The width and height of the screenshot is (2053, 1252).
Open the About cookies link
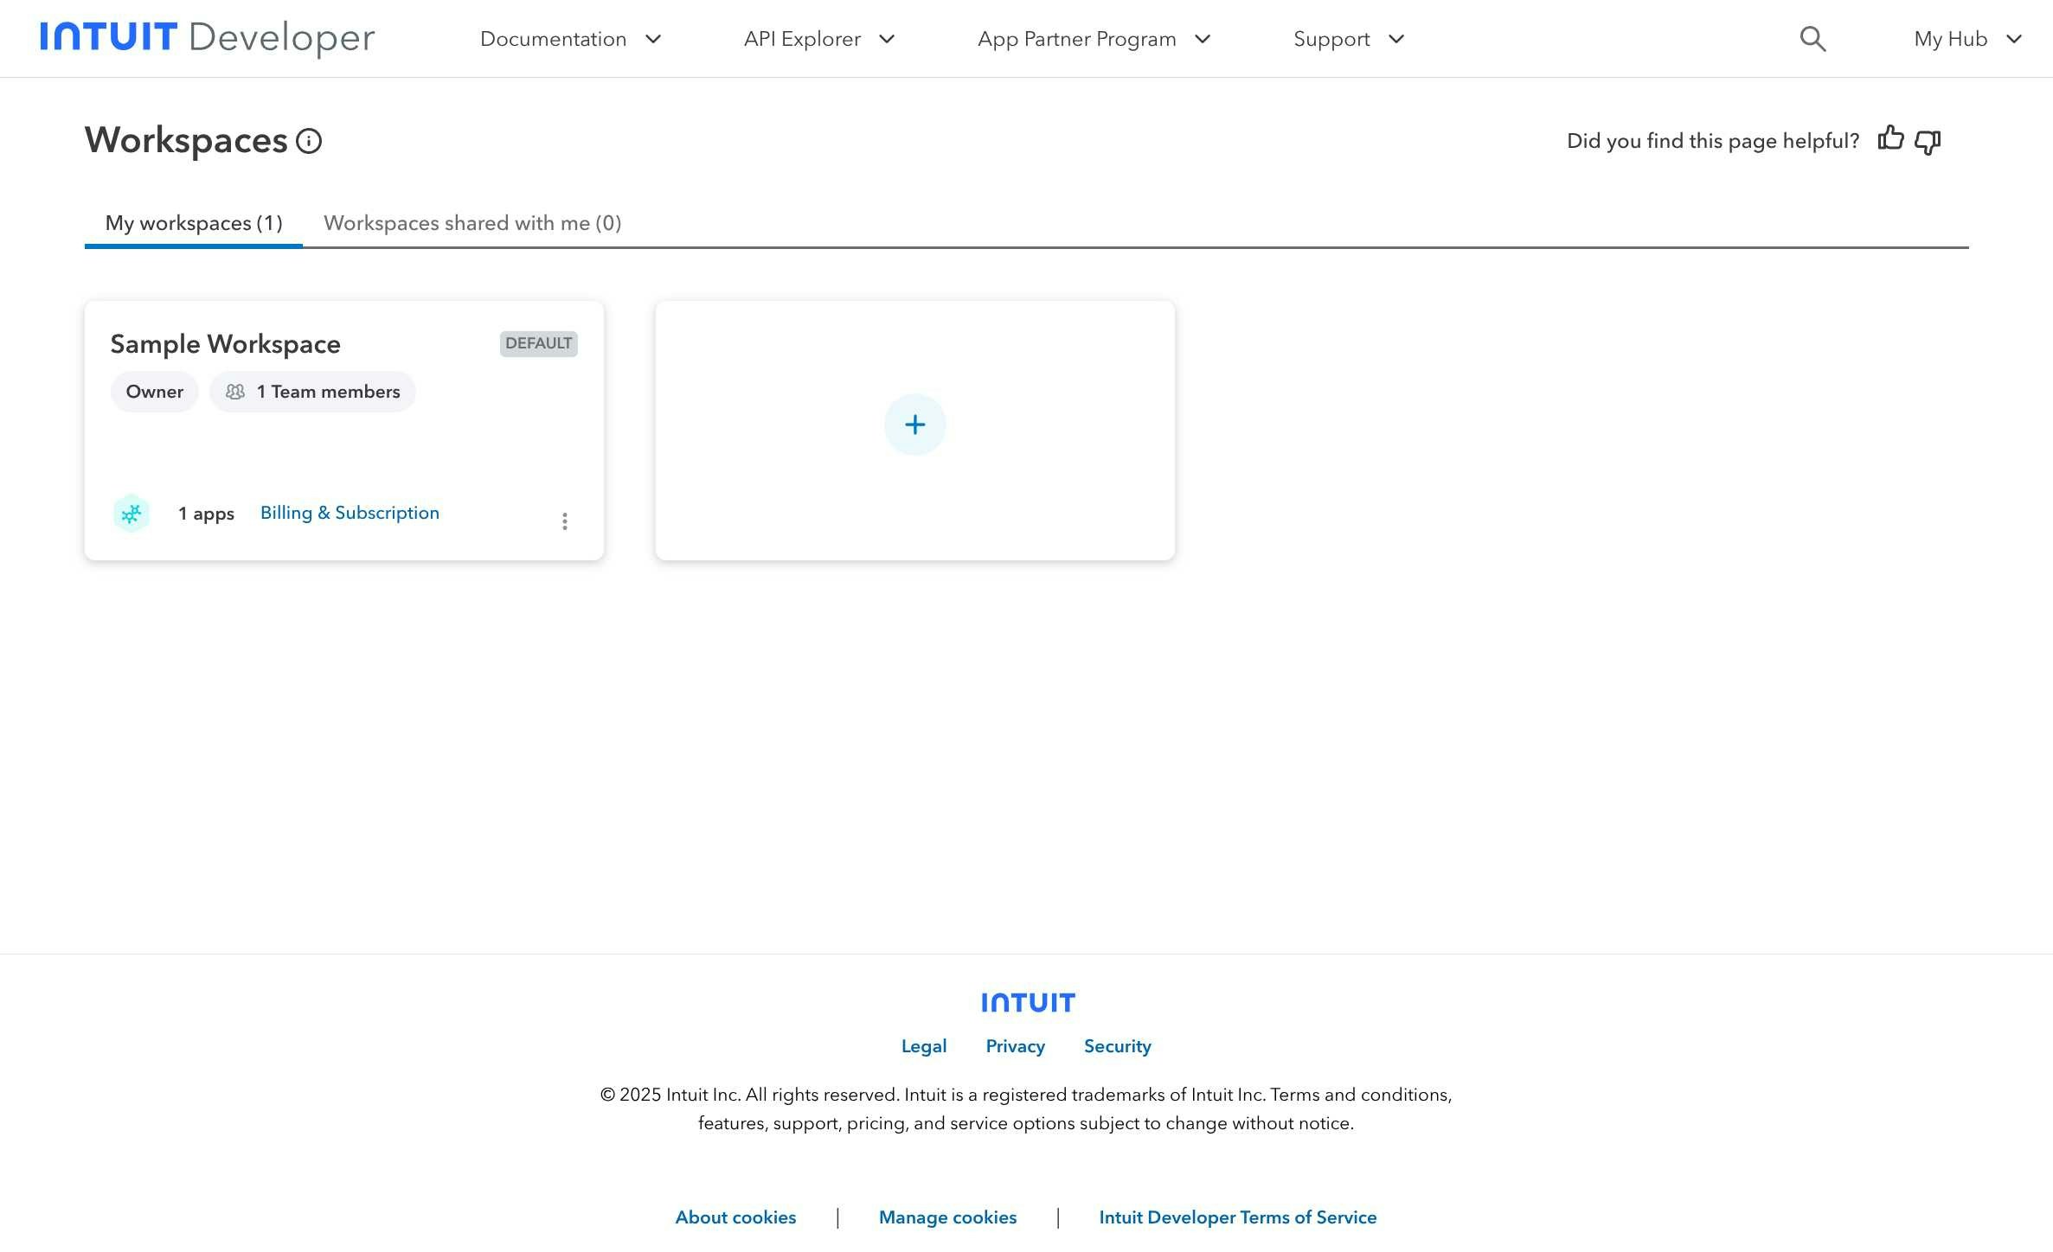735,1217
